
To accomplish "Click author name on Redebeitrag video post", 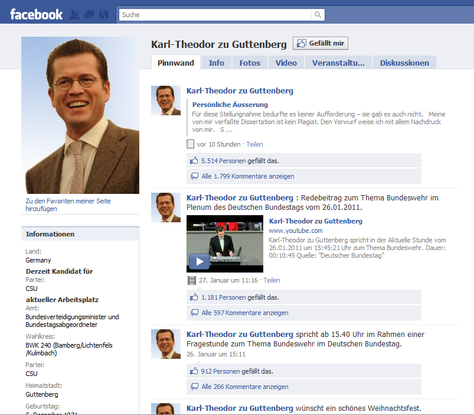I will [240, 197].
